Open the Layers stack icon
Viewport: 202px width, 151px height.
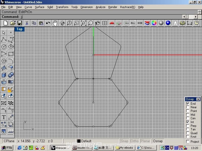coord(147,23)
